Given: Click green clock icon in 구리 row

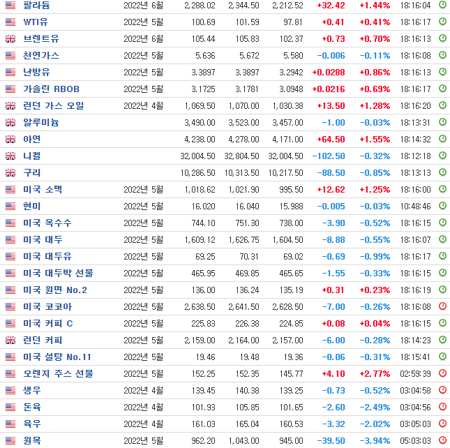Looking at the screenshot, I should 443,172.
